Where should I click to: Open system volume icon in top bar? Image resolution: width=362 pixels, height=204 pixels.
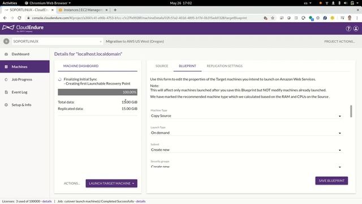pos(346,3)
